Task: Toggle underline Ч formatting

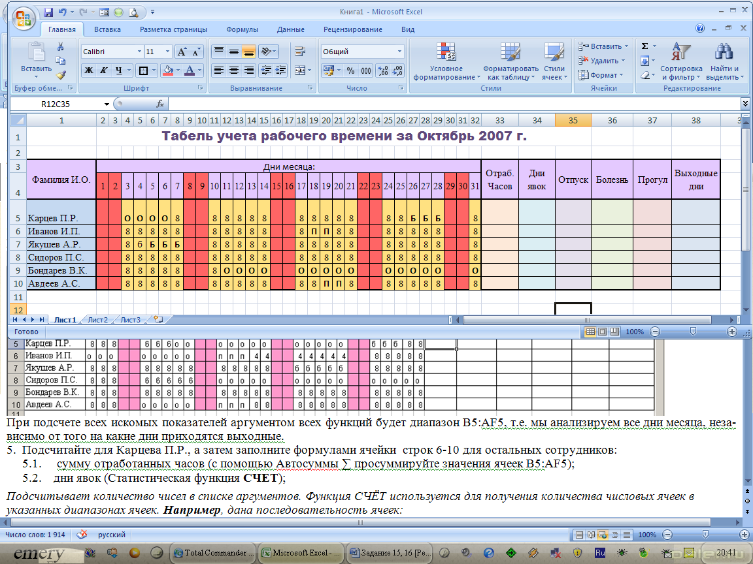Action: [118, 70]
